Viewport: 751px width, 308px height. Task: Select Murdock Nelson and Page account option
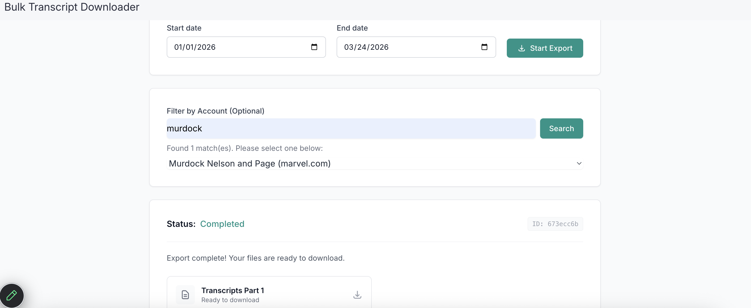point(250,163)
